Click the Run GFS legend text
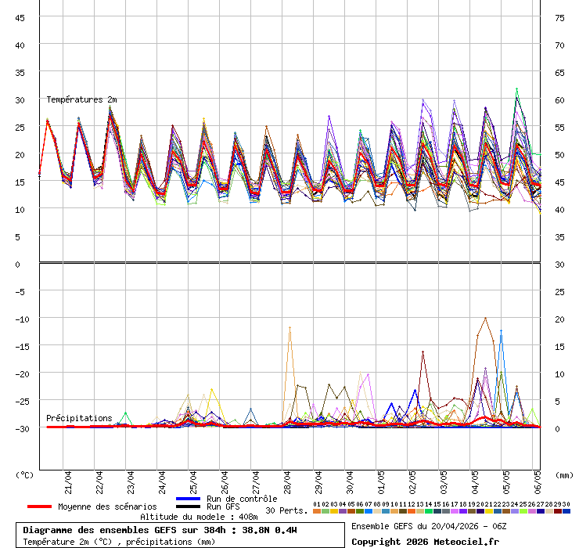This screenshot has height=548, width=579. coord(223,507)
